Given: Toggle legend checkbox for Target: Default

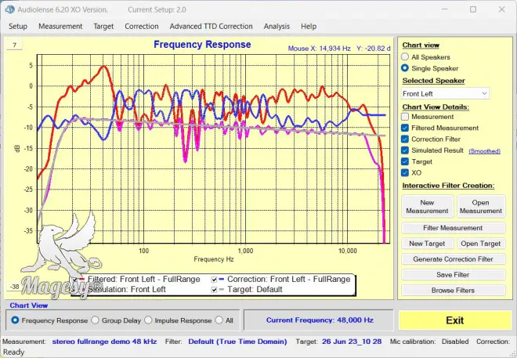Looking at the screenshot, I should point(214,290).
